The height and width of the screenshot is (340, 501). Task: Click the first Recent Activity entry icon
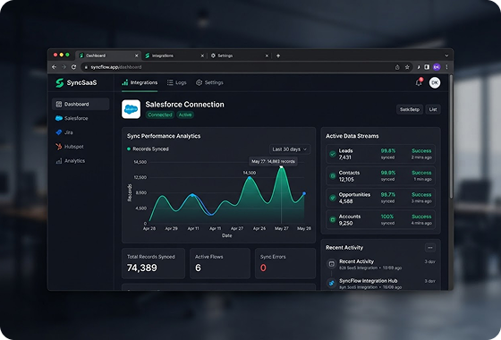coord(332,264)
